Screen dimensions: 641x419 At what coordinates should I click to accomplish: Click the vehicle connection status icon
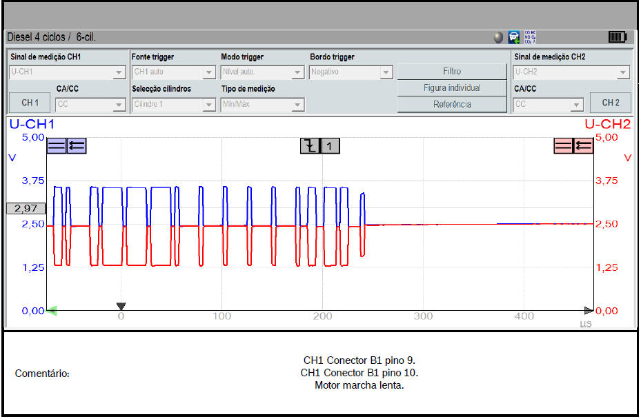(515, 37)
